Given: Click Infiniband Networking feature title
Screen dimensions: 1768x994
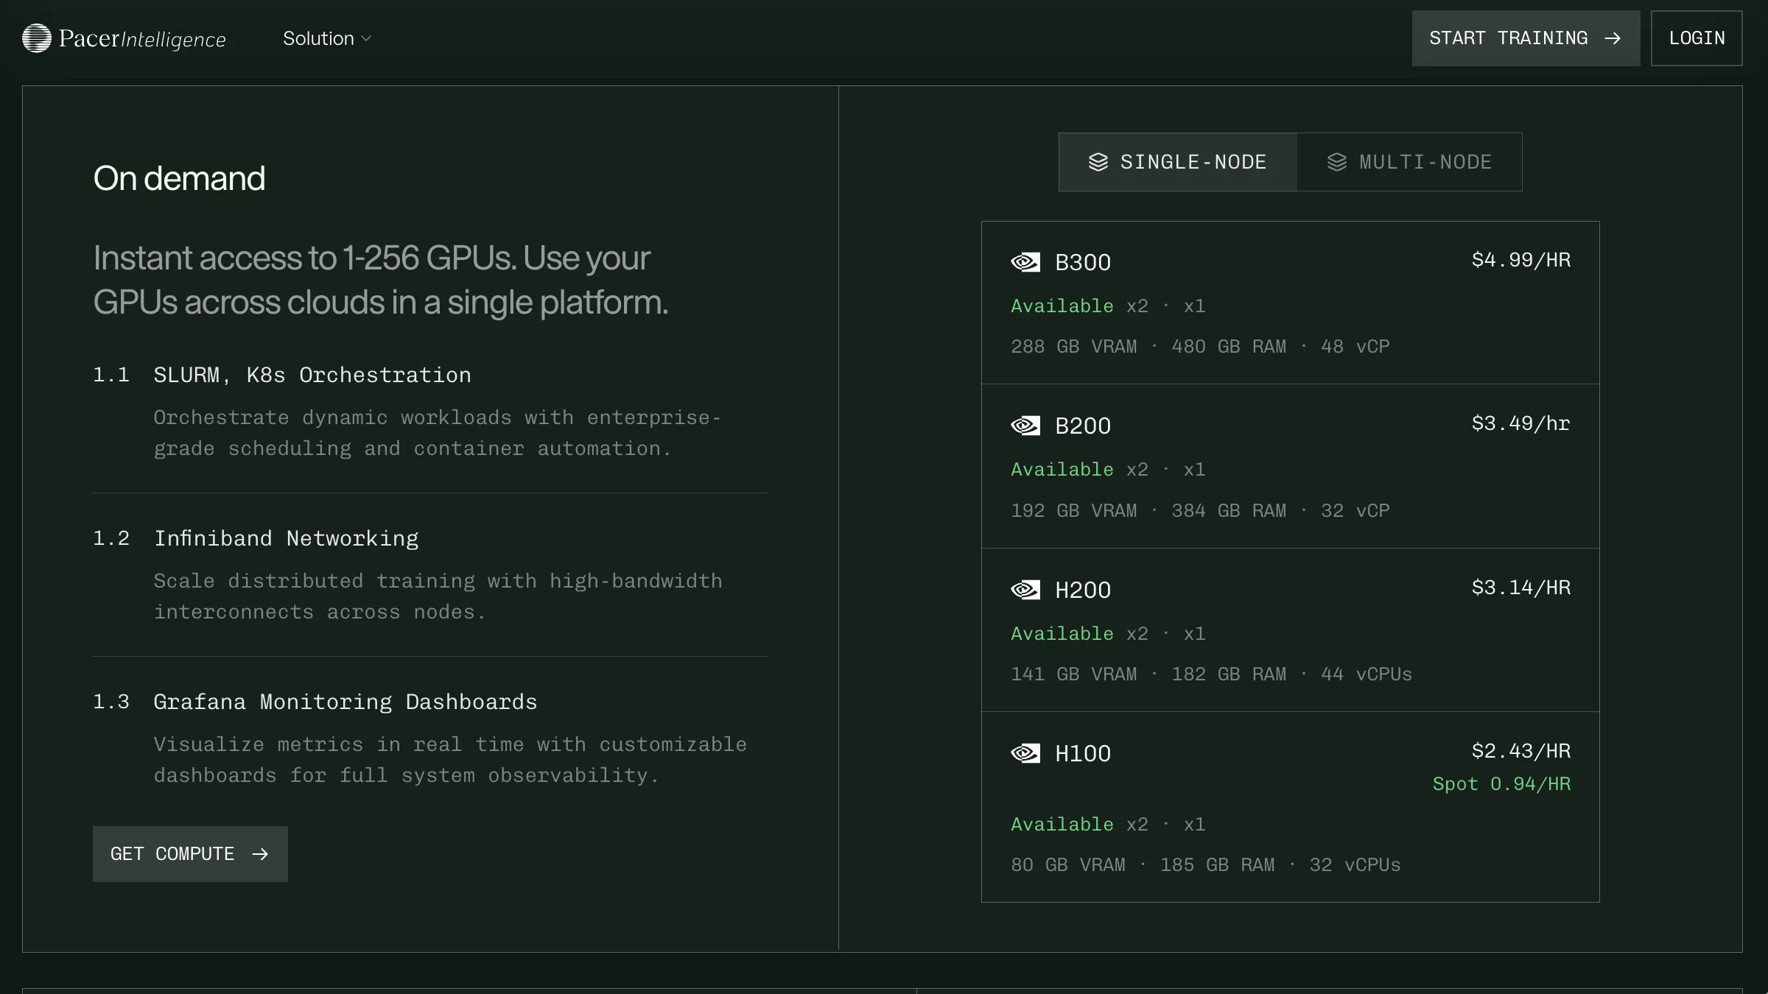Looking at the screenshot, I should (287, 539).
